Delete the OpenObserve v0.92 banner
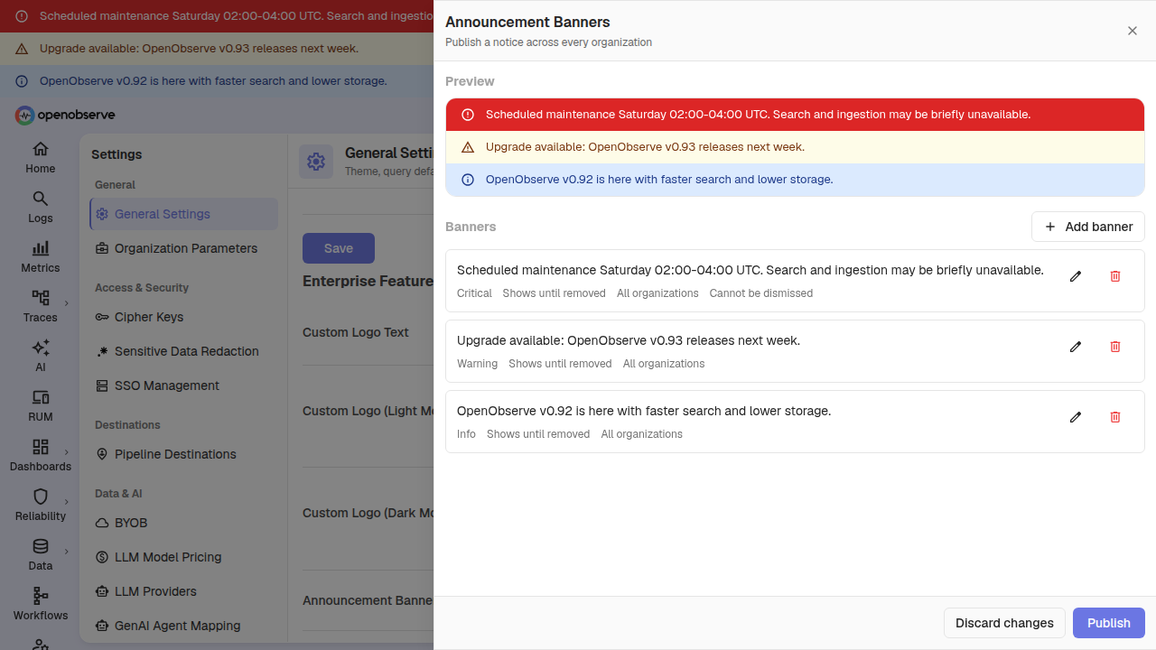This screenshot has height=650, width=1156. coord(1115,417)
